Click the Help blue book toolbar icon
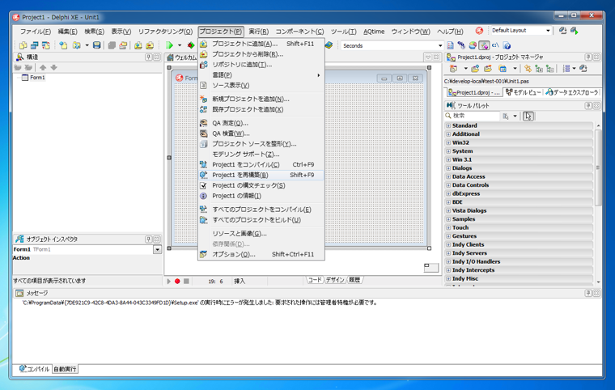This screenshot has height=390, width=615. (x=329, y=45)
